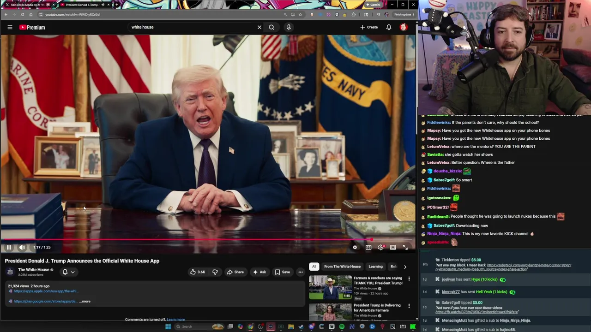Expand description with '...more'
This screenshot has height=332, width=591.
85,301
